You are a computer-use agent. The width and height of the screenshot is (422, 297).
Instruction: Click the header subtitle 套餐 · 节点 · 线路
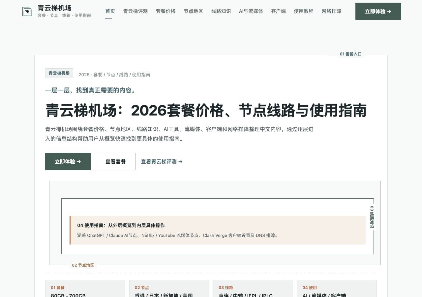point(64,16)
